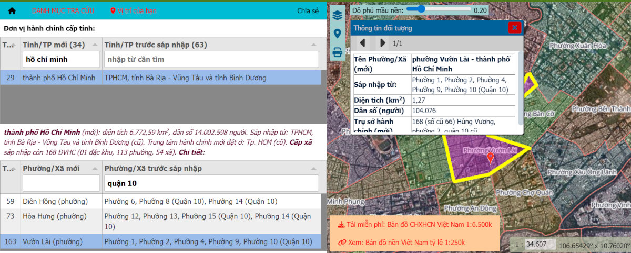Sort by Phường/Xã trước sáp nhập column arrow
The width and height of the screenshot is (631, 253).
click(x=313, y=168)
